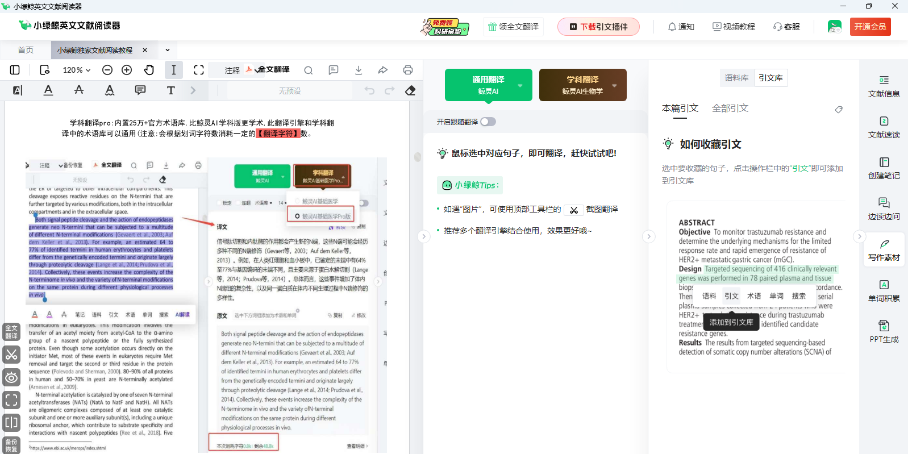
Task: Expand the document pane's arrow handle
Action: (424, 236)
